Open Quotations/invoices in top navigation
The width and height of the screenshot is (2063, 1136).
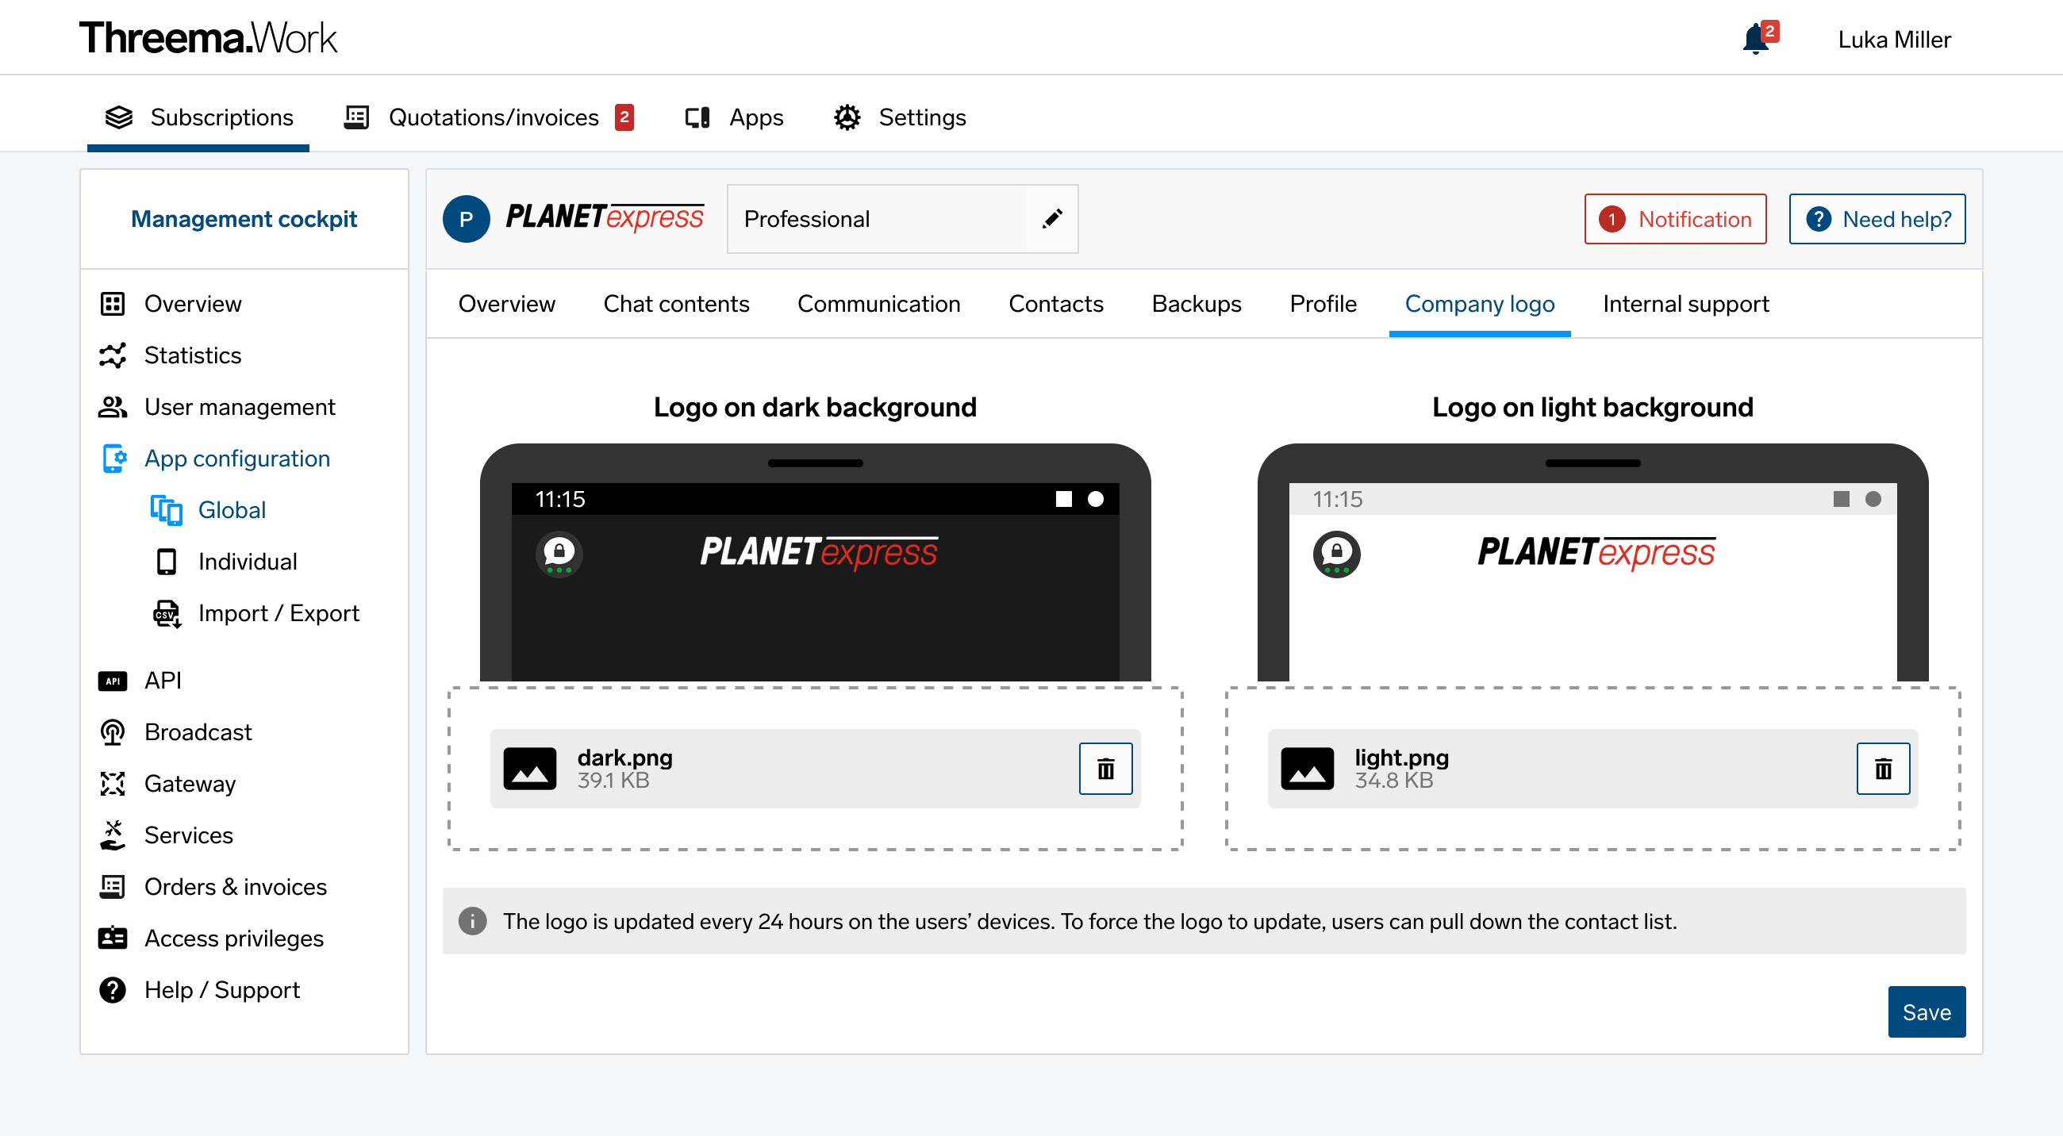(x=489, y=117)
